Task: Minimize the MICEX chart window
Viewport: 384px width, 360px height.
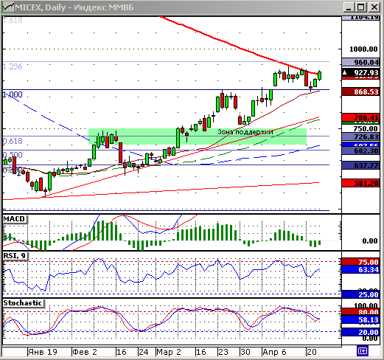Action: pyautogui.click(x=349, y=7)
